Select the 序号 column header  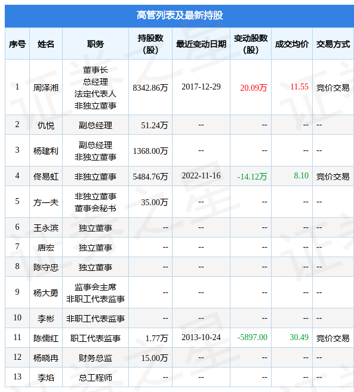pos(17,44)
